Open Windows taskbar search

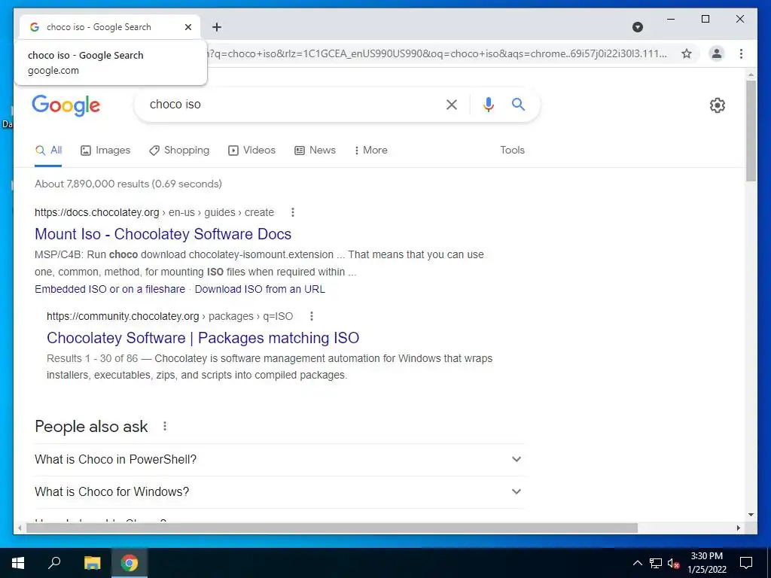tap(54, 563)
